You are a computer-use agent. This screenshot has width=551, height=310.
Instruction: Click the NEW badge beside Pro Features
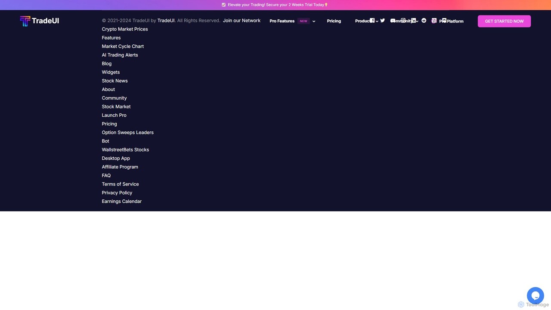(x=303, y=21)
